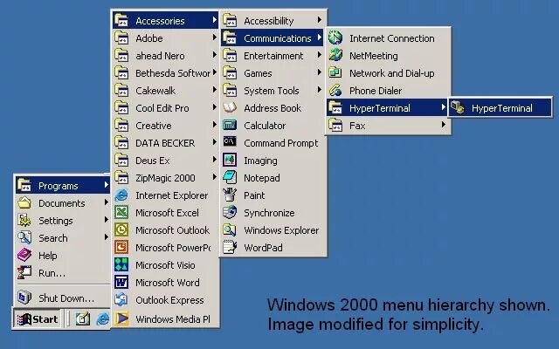Viewport: 559px width, 349px height.
Task: Select the Bethesda Softworks entry
Action: (165, 73)
